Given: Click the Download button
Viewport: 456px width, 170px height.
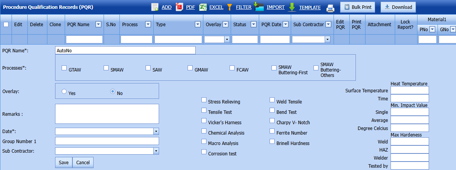Looking at the screenshot, I should [398, 7].
